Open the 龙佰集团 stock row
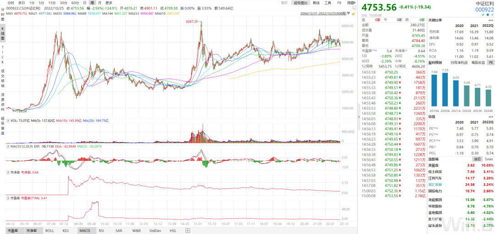The image size is (495, 234). pos(461,199)
